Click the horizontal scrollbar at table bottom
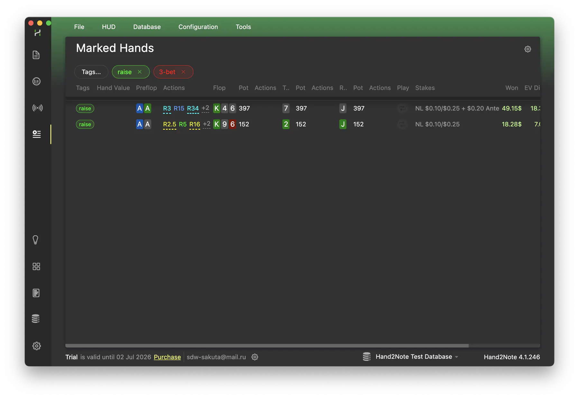This screenshot has height=399, width=579. coord(267,346)
